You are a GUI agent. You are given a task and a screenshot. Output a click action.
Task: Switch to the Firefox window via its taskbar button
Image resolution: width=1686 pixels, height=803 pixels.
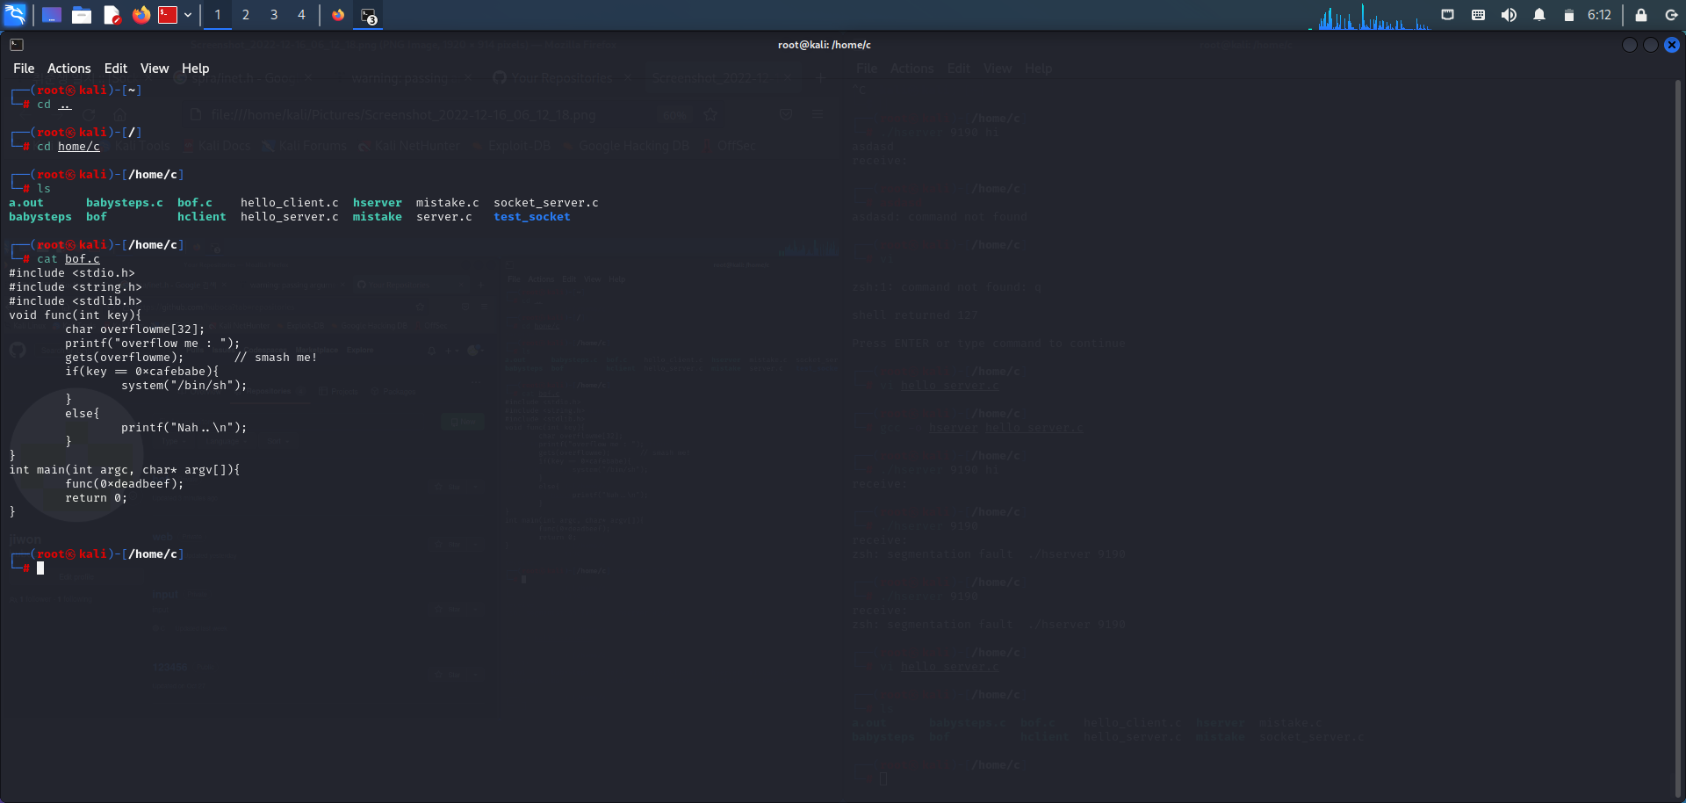coord(339,15)
